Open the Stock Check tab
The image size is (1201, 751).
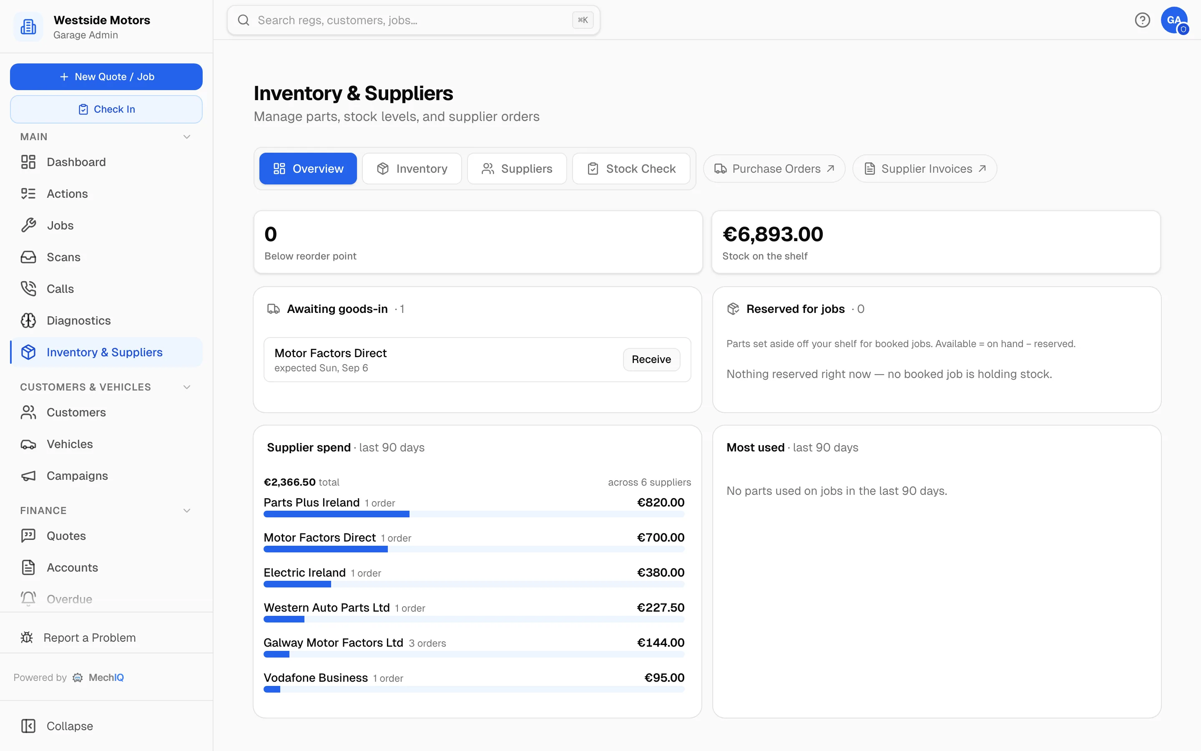coord(631,169)
